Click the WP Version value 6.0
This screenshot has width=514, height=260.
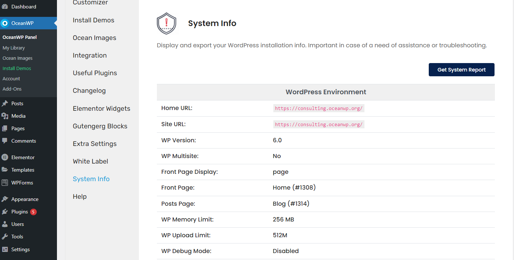point(277,140)
